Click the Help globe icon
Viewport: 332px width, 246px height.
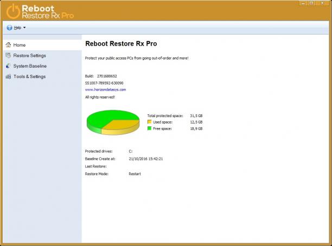[9, 28]
